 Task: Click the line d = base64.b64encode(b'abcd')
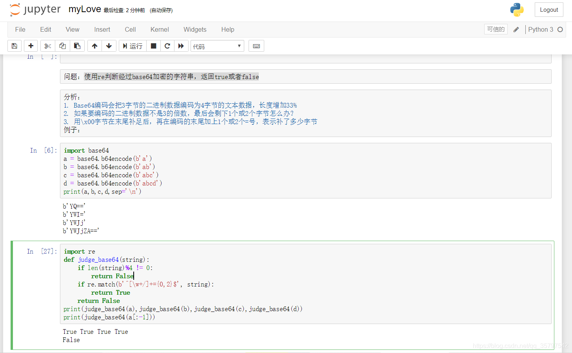click(x=113, y=183)
